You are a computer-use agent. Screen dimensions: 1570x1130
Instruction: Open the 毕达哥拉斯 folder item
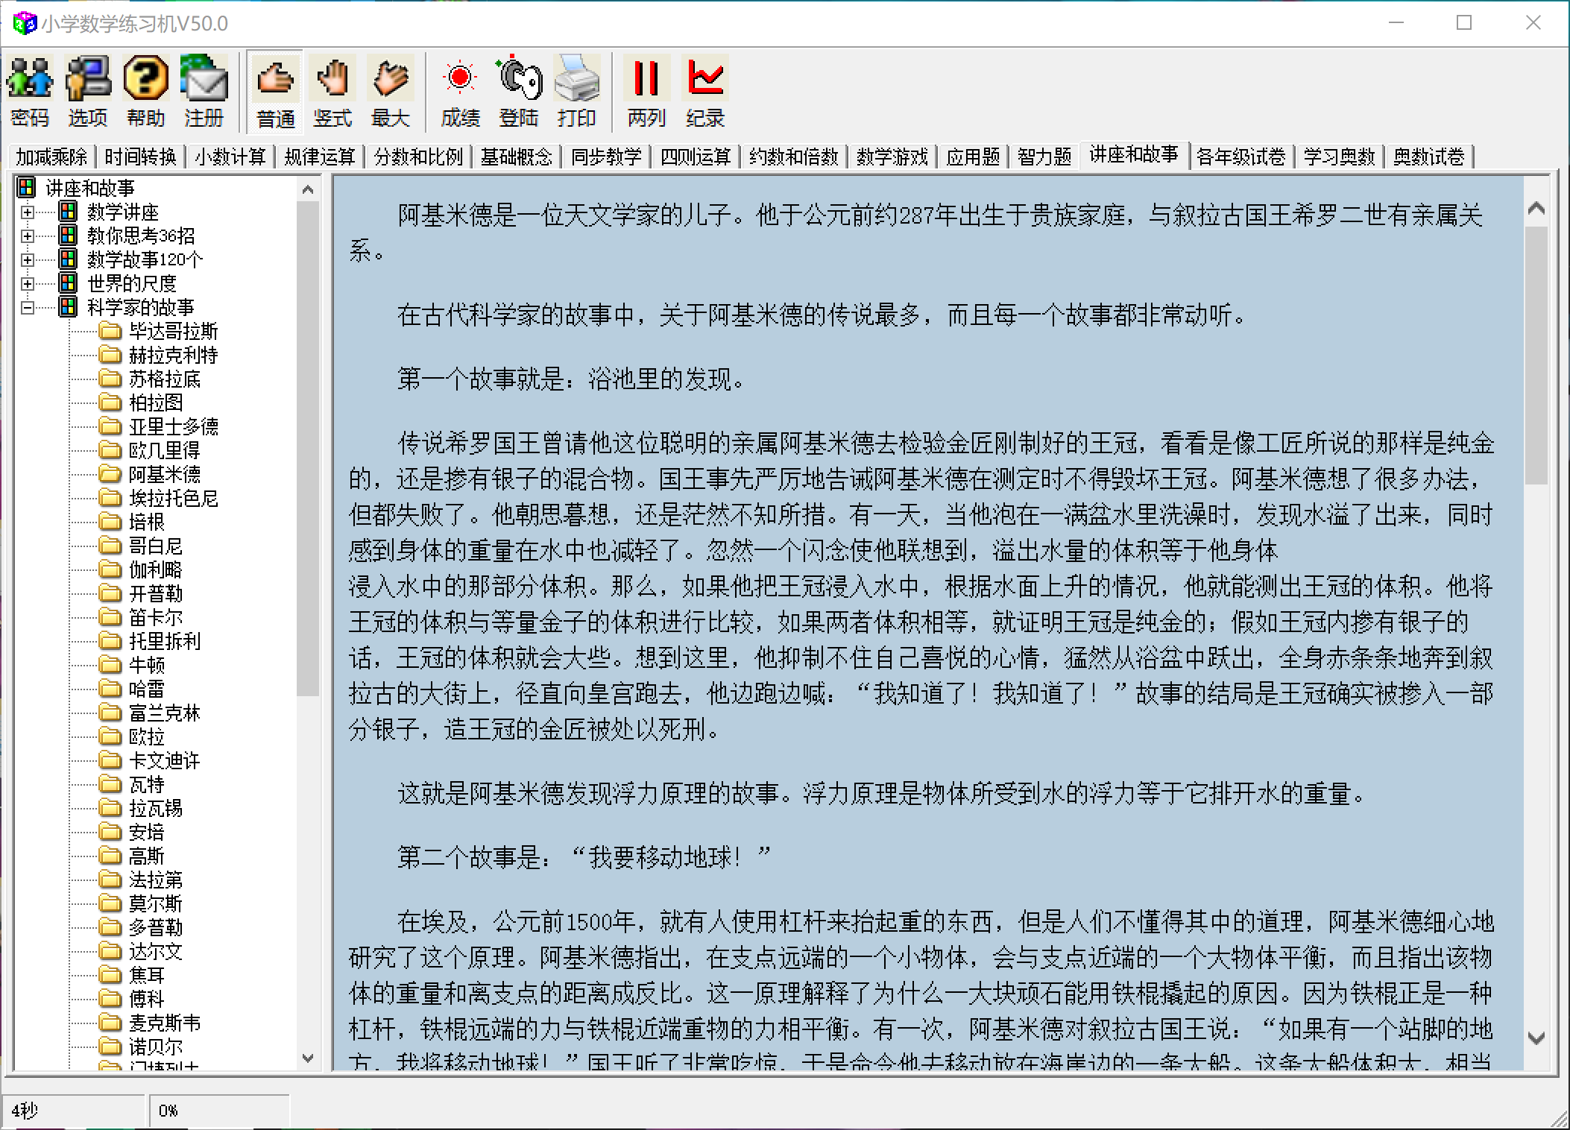[173, 332]
